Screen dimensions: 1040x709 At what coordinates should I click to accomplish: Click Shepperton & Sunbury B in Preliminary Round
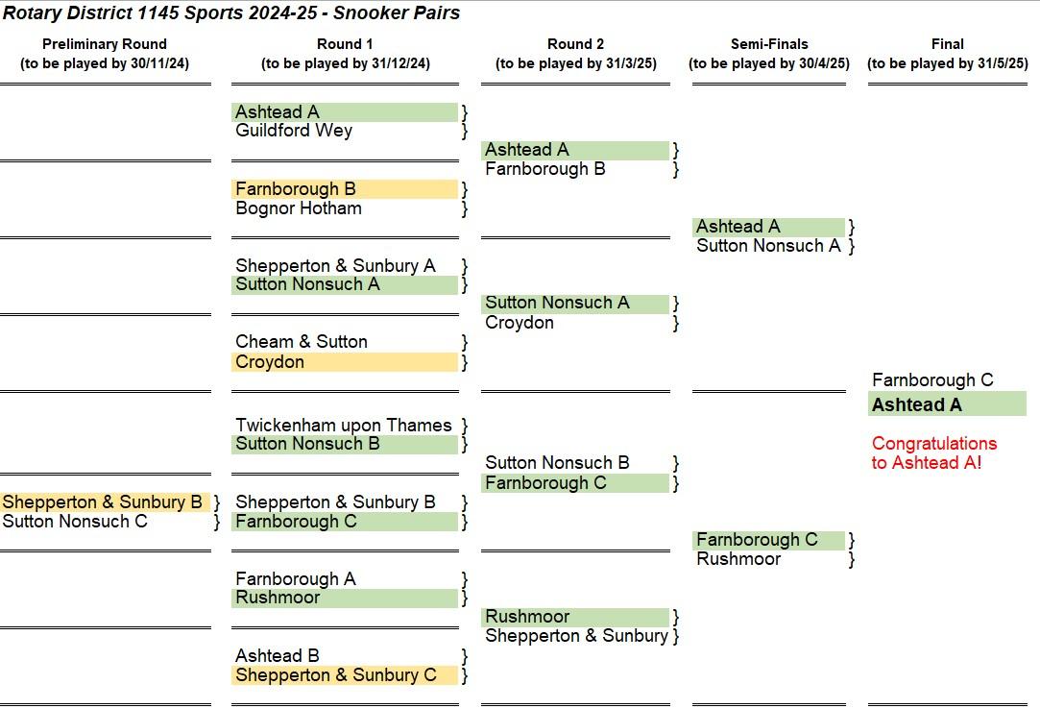click(105, 501)
